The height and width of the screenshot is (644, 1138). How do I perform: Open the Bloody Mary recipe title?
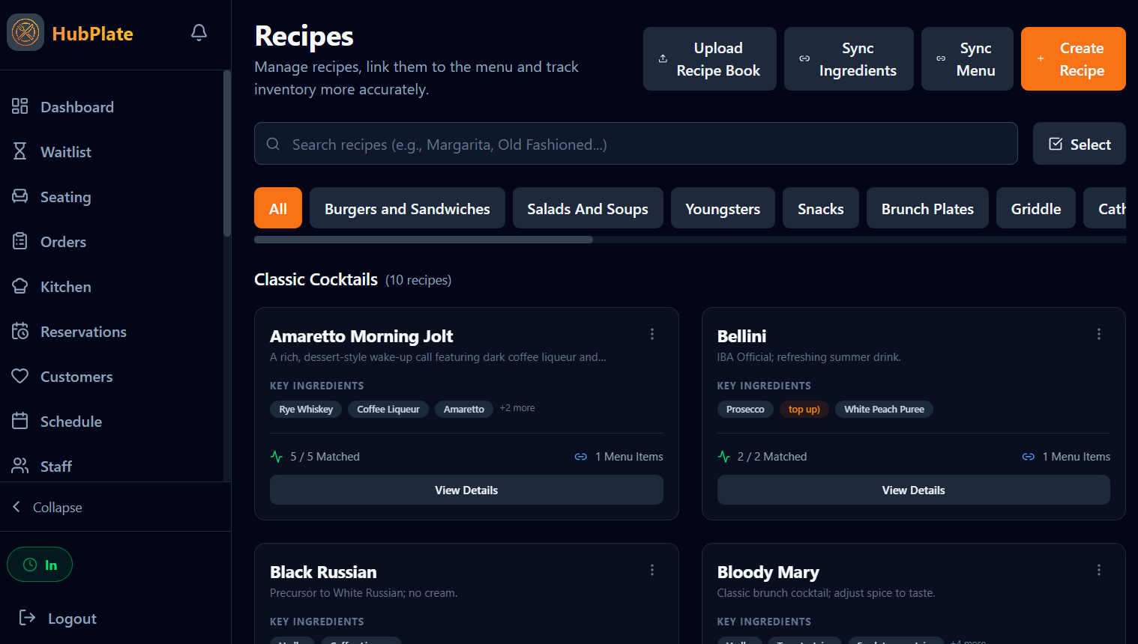click(768, 572)
